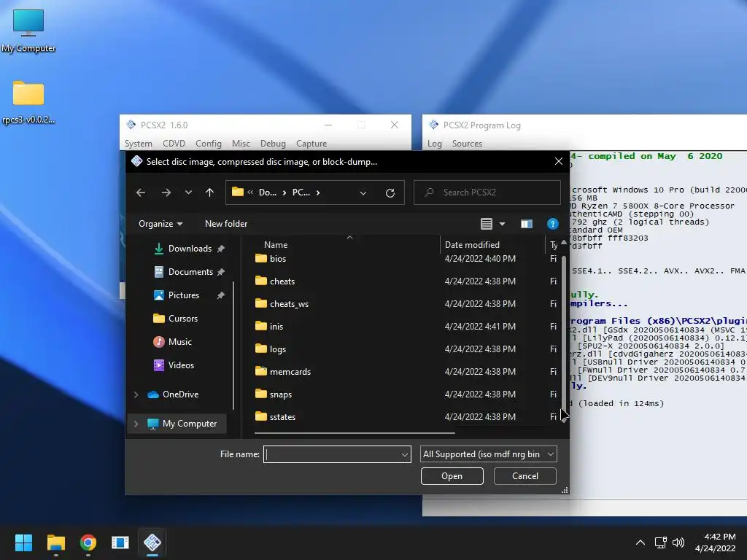Refresh the PCSX2 folder listing
The width and height of the screenshot is (747, 560).
tap(390, 192)
